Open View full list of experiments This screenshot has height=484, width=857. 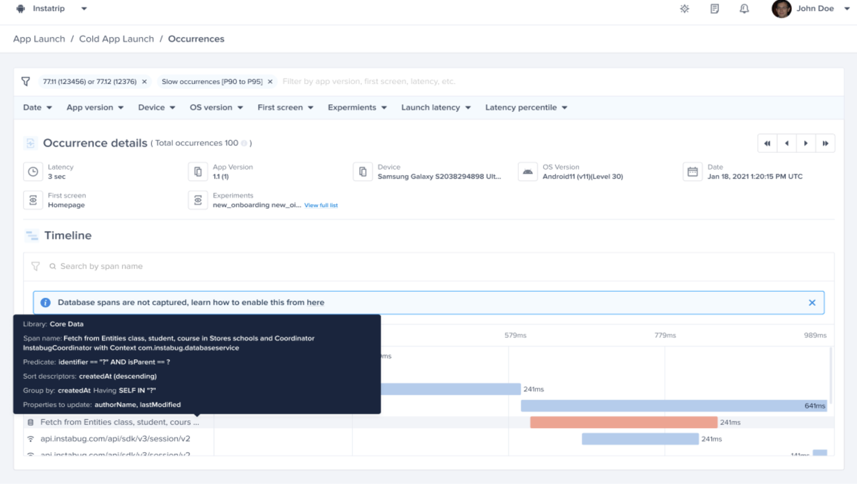(x=321, y=206)
